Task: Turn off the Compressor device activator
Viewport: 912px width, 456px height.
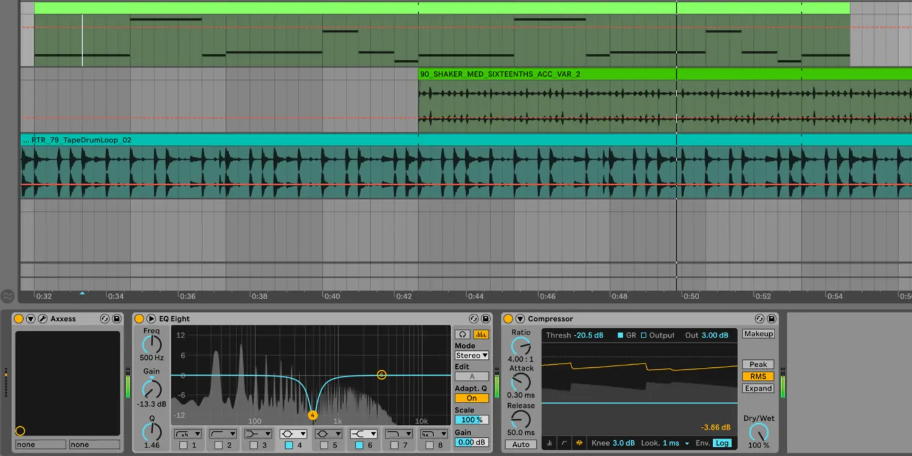Action: 508,319
